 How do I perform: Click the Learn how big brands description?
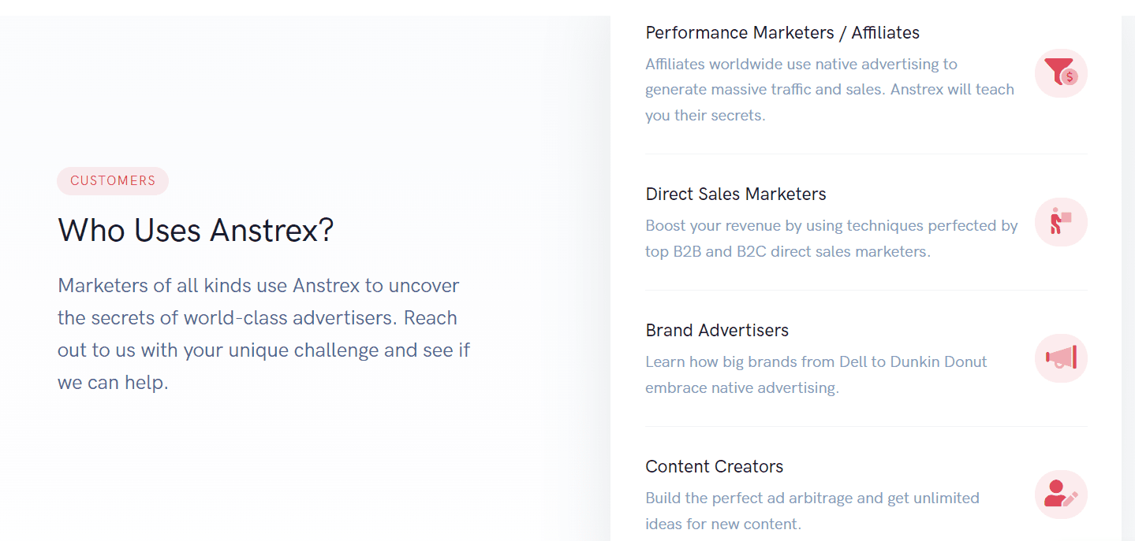[x=816, y=375]
